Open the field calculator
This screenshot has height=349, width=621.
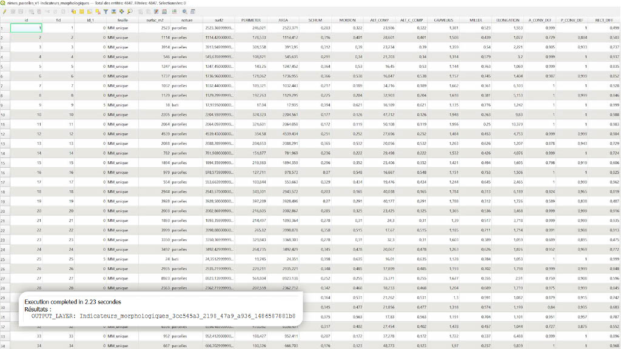tap(156, 12)
